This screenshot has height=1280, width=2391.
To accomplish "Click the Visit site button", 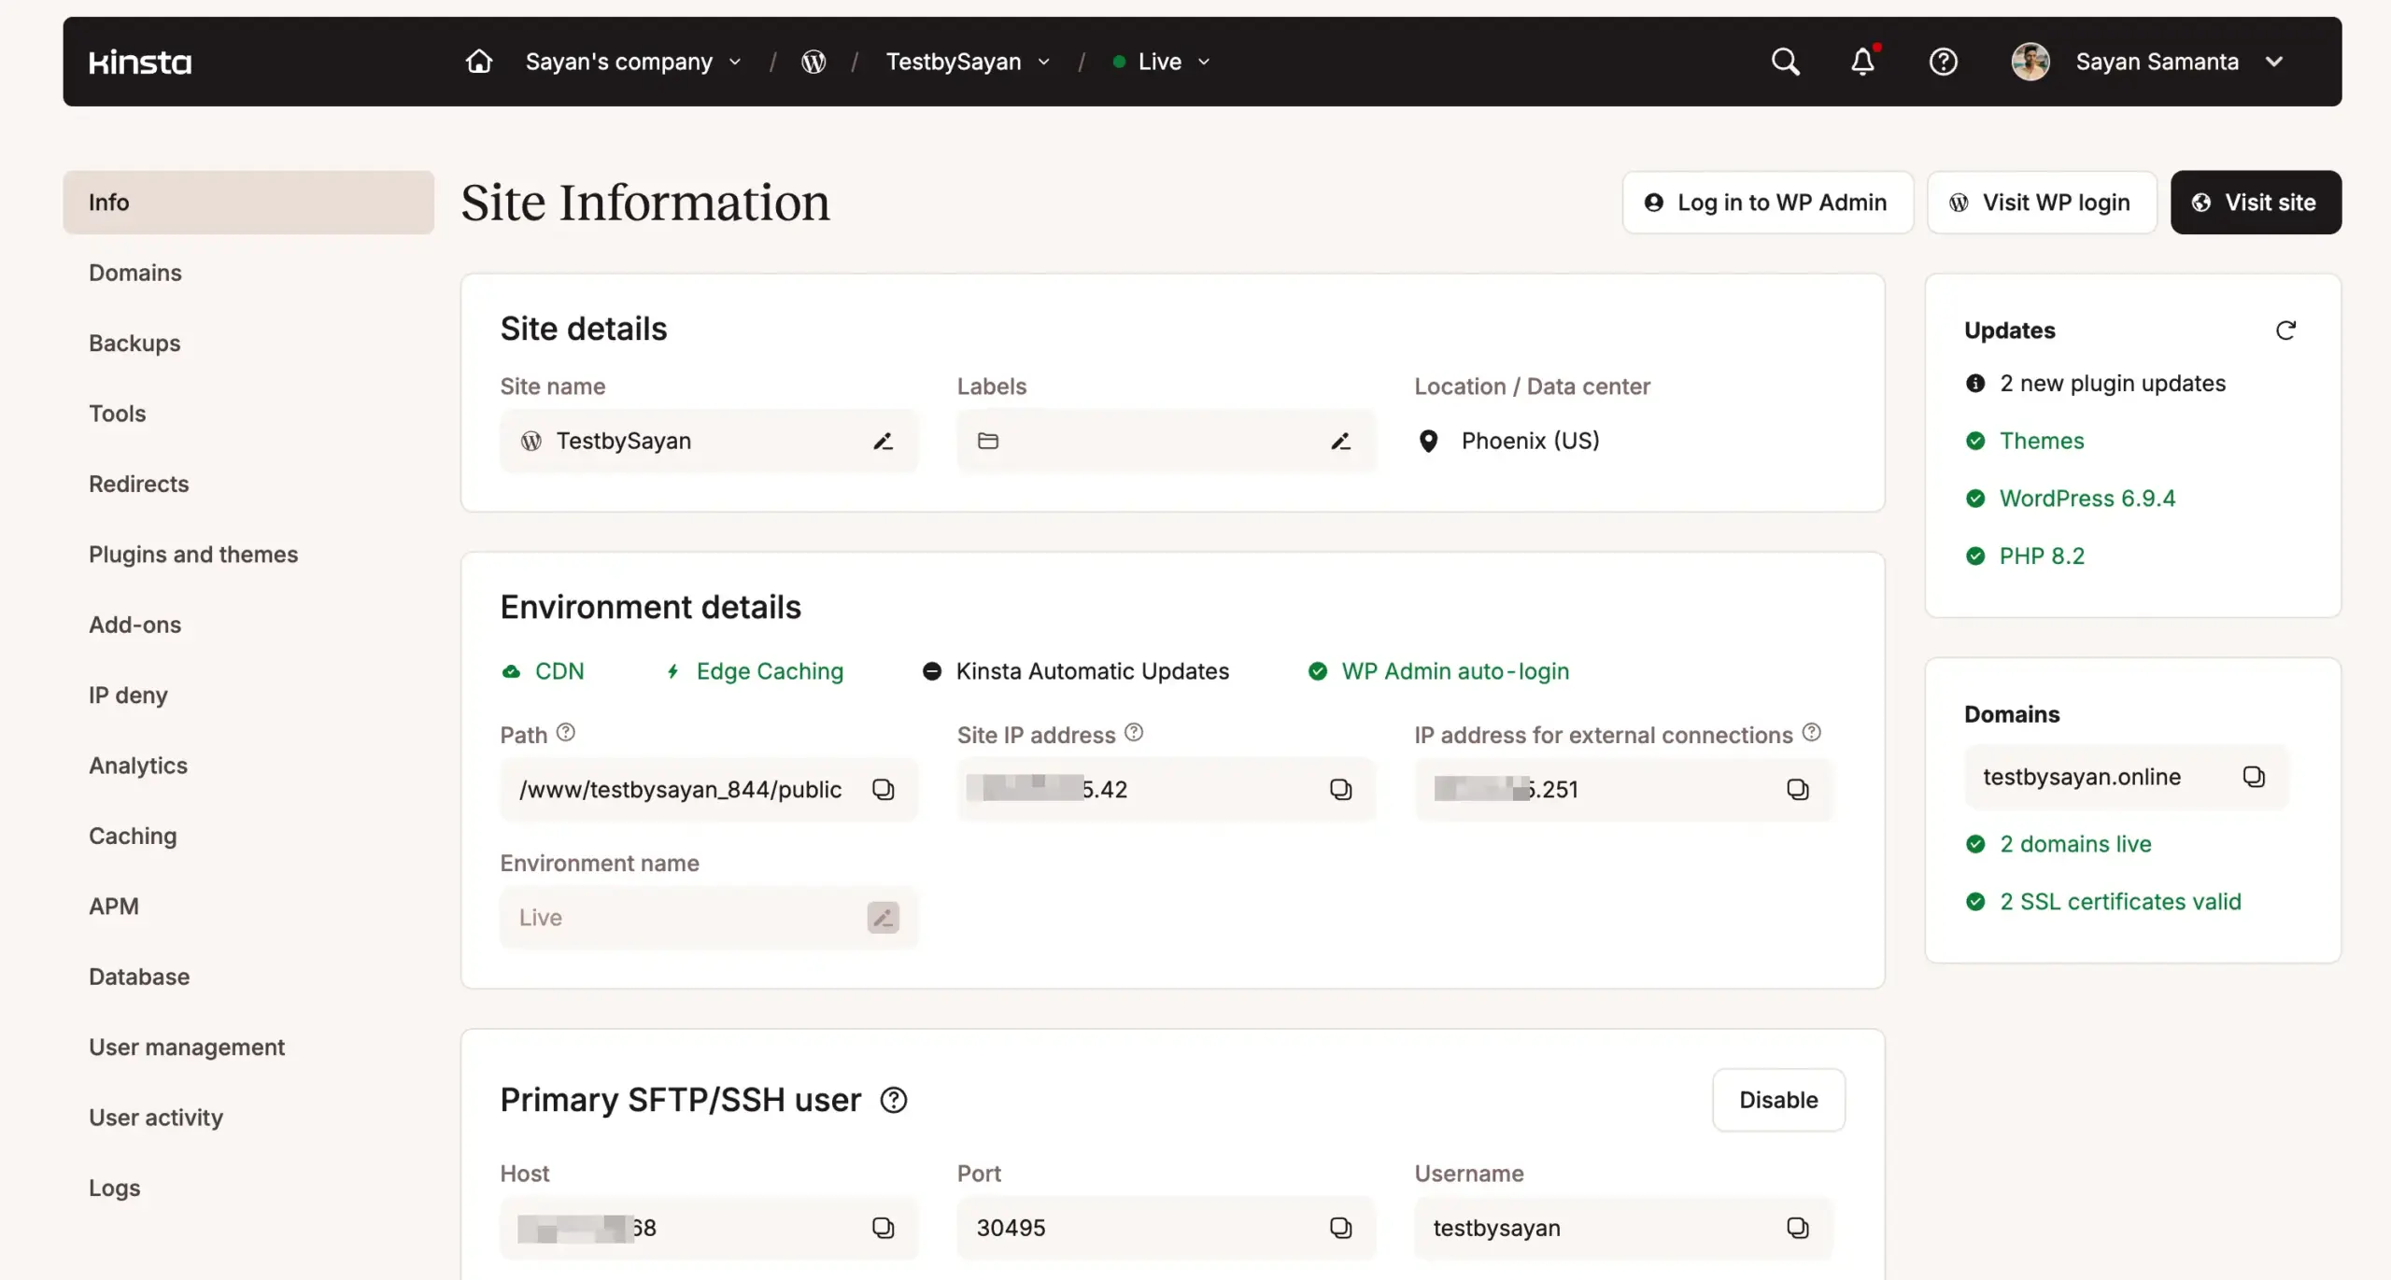I will click(x=2255, y=202).
